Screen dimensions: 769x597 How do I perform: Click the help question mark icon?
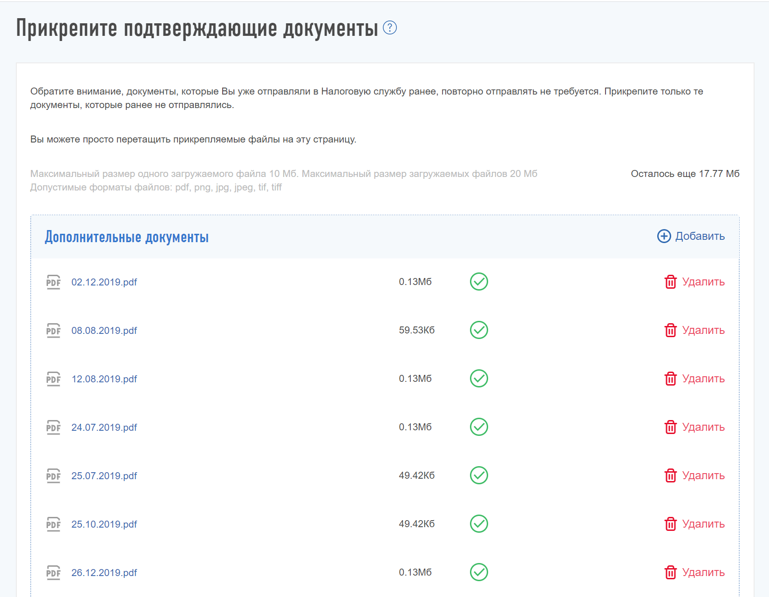(x=389, y=28)
